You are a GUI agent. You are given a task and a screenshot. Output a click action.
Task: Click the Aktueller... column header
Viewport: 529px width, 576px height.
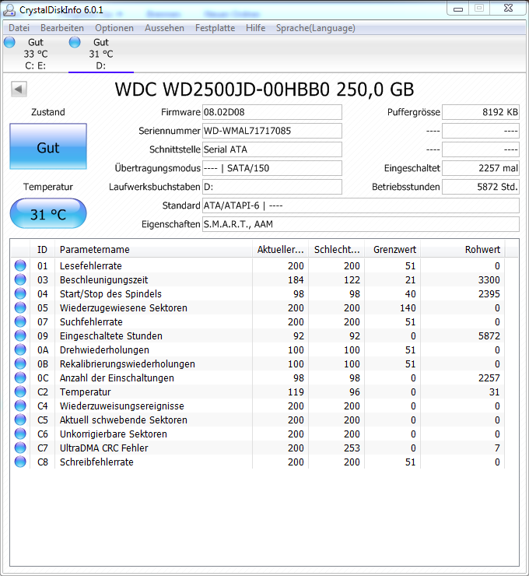pos(281,249)
